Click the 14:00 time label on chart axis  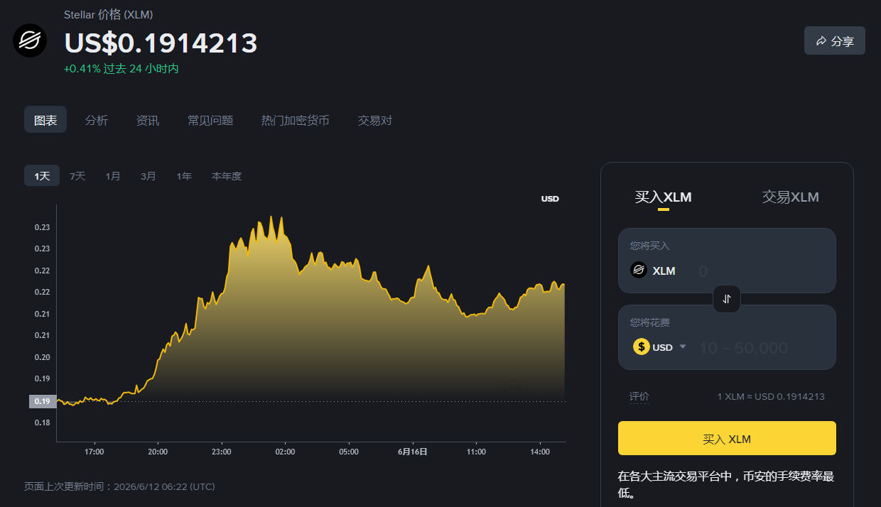[x=540, y=452]
